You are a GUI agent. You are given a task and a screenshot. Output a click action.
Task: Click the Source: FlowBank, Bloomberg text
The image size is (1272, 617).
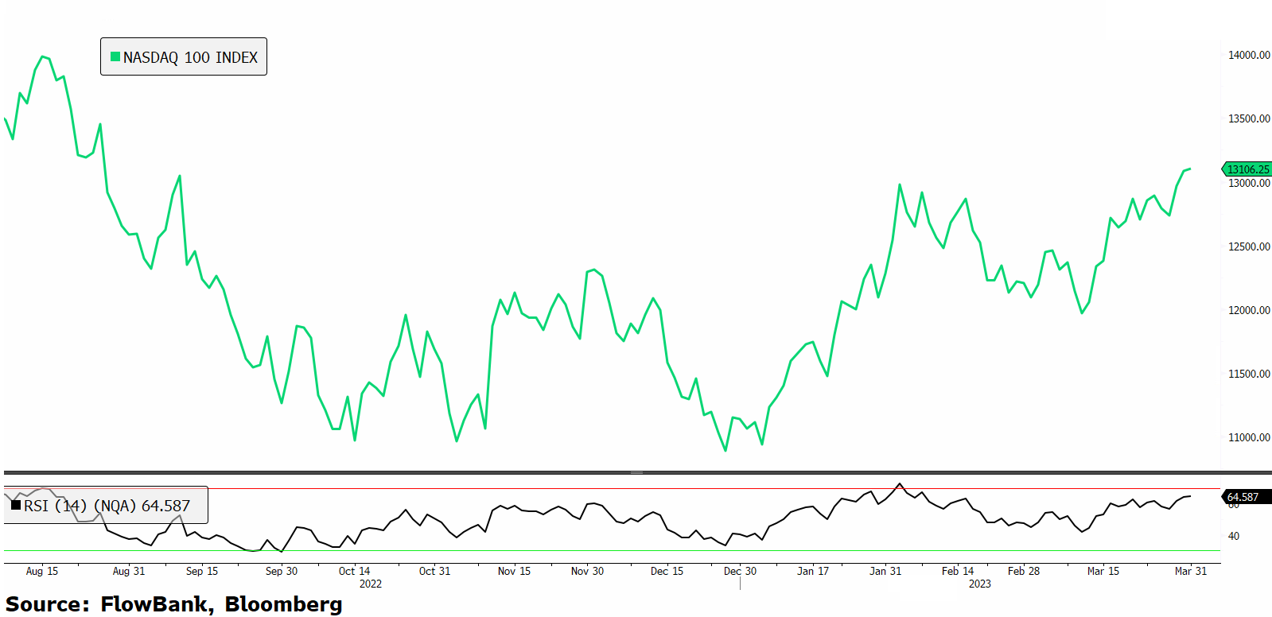coord(173,604)
